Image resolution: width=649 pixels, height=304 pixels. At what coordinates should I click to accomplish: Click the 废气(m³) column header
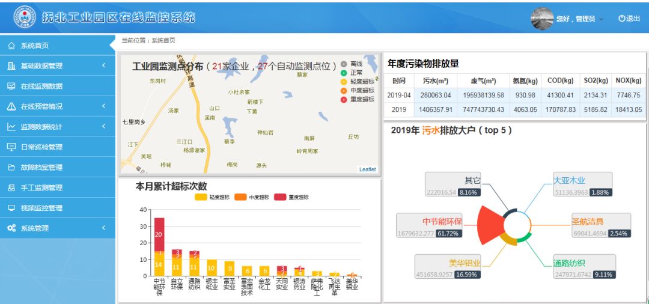pyautogui.click(x=483, y=81)
